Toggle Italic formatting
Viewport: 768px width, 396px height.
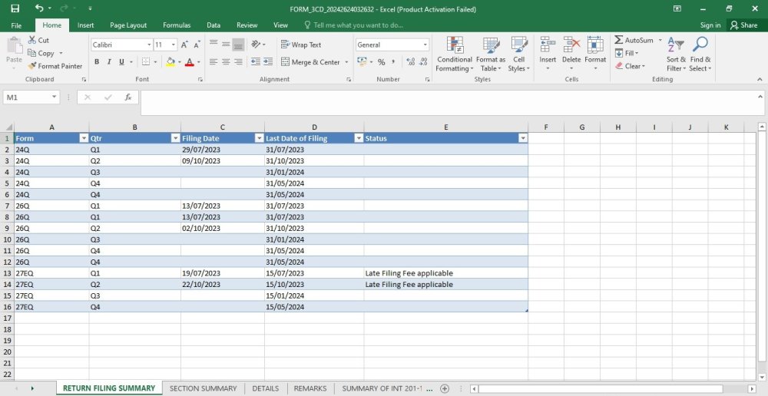coord(109,62)
